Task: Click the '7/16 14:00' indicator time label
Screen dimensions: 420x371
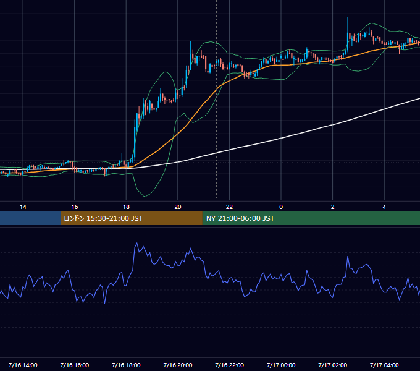Action: 23,365
